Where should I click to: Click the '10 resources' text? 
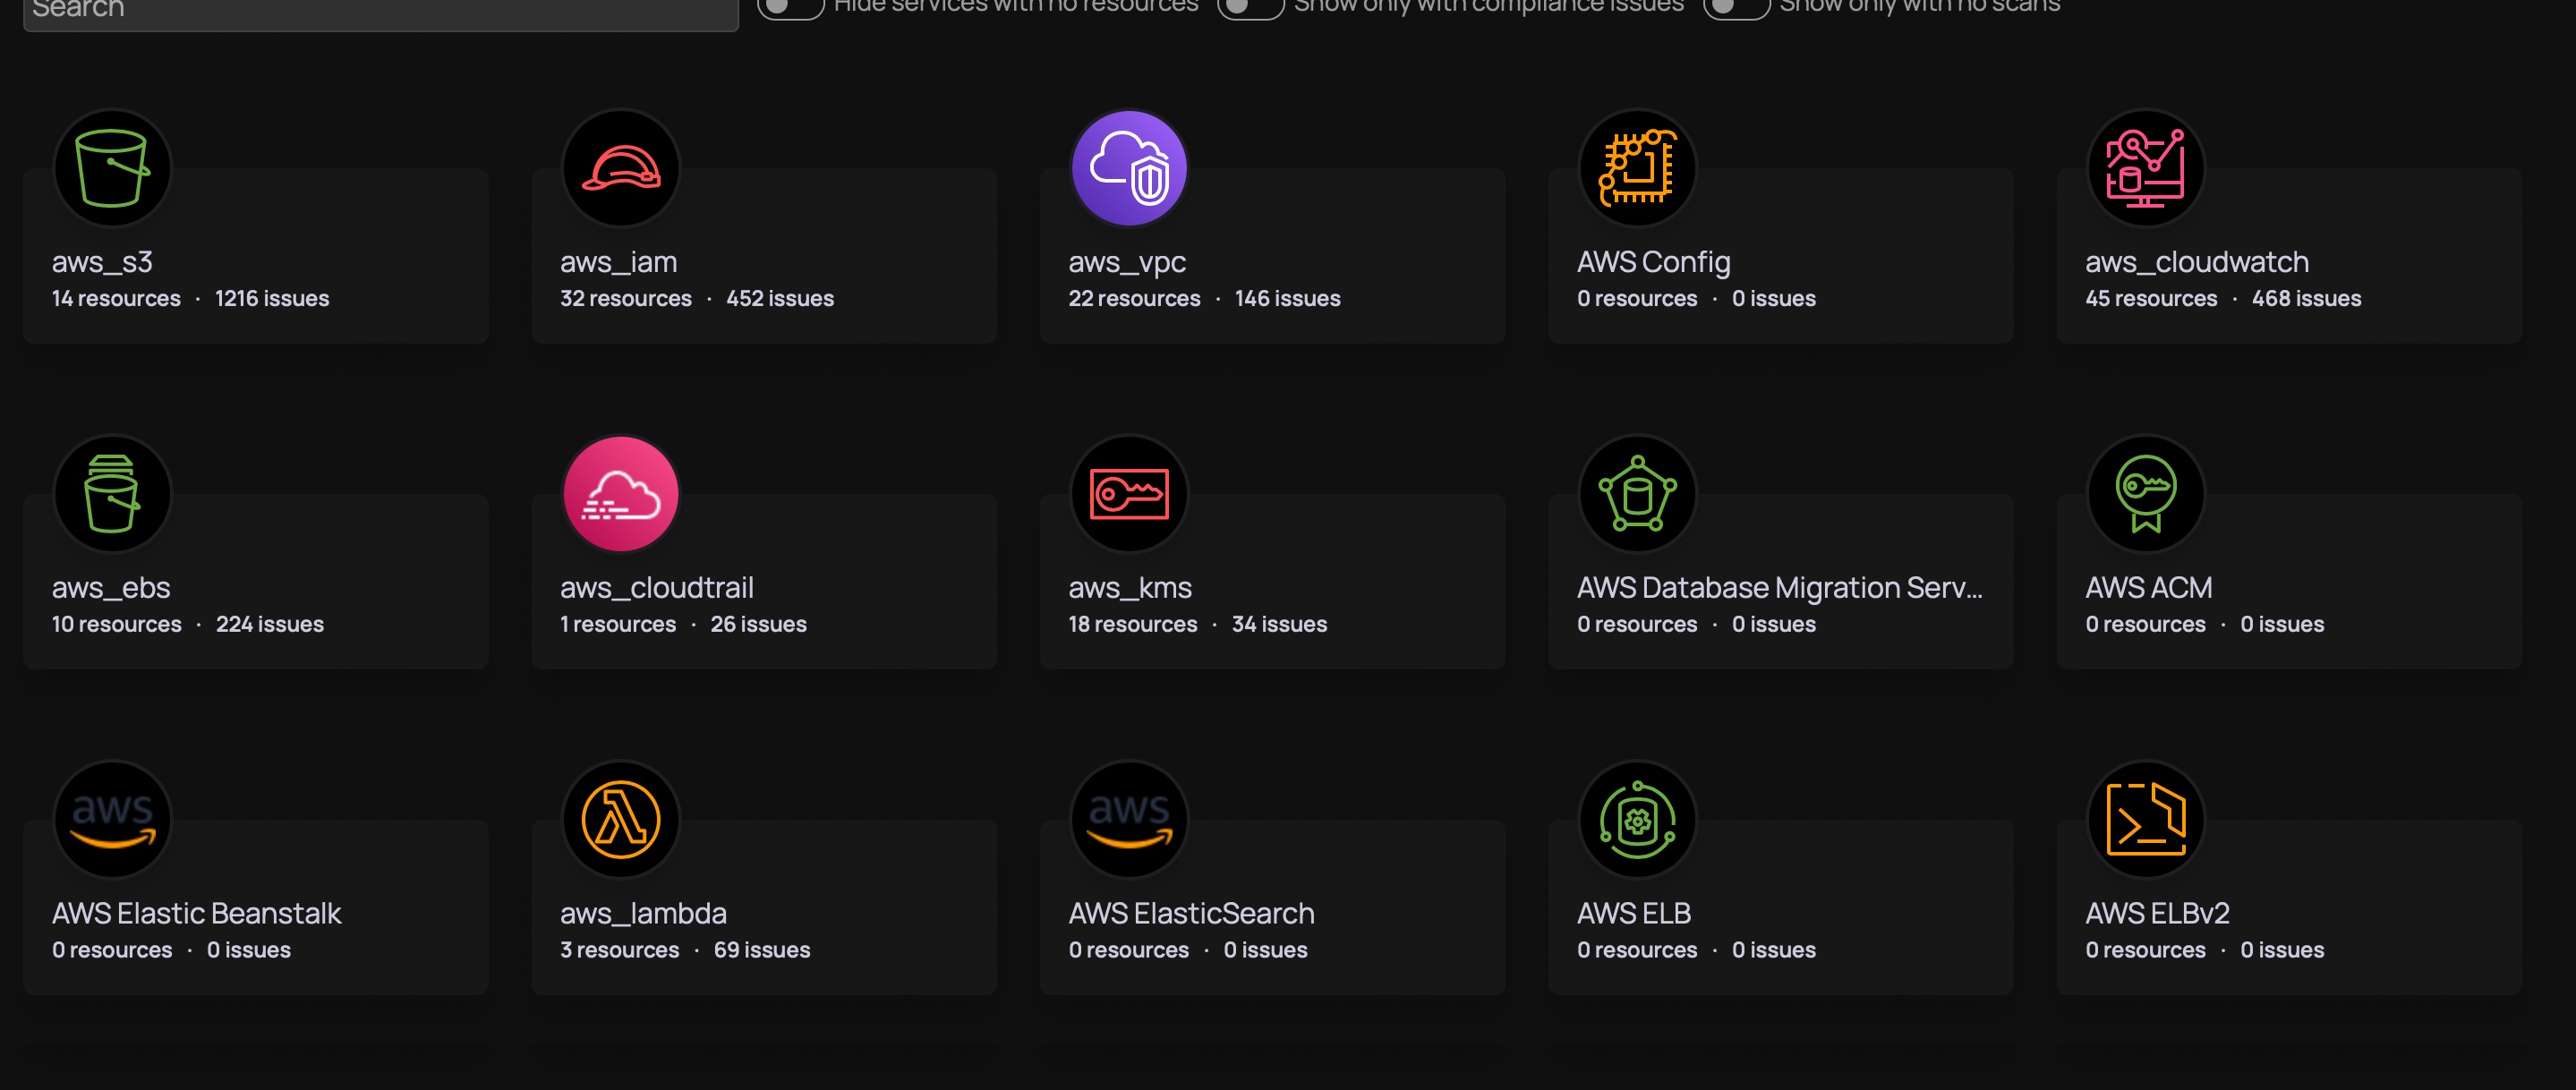[117, 625]
